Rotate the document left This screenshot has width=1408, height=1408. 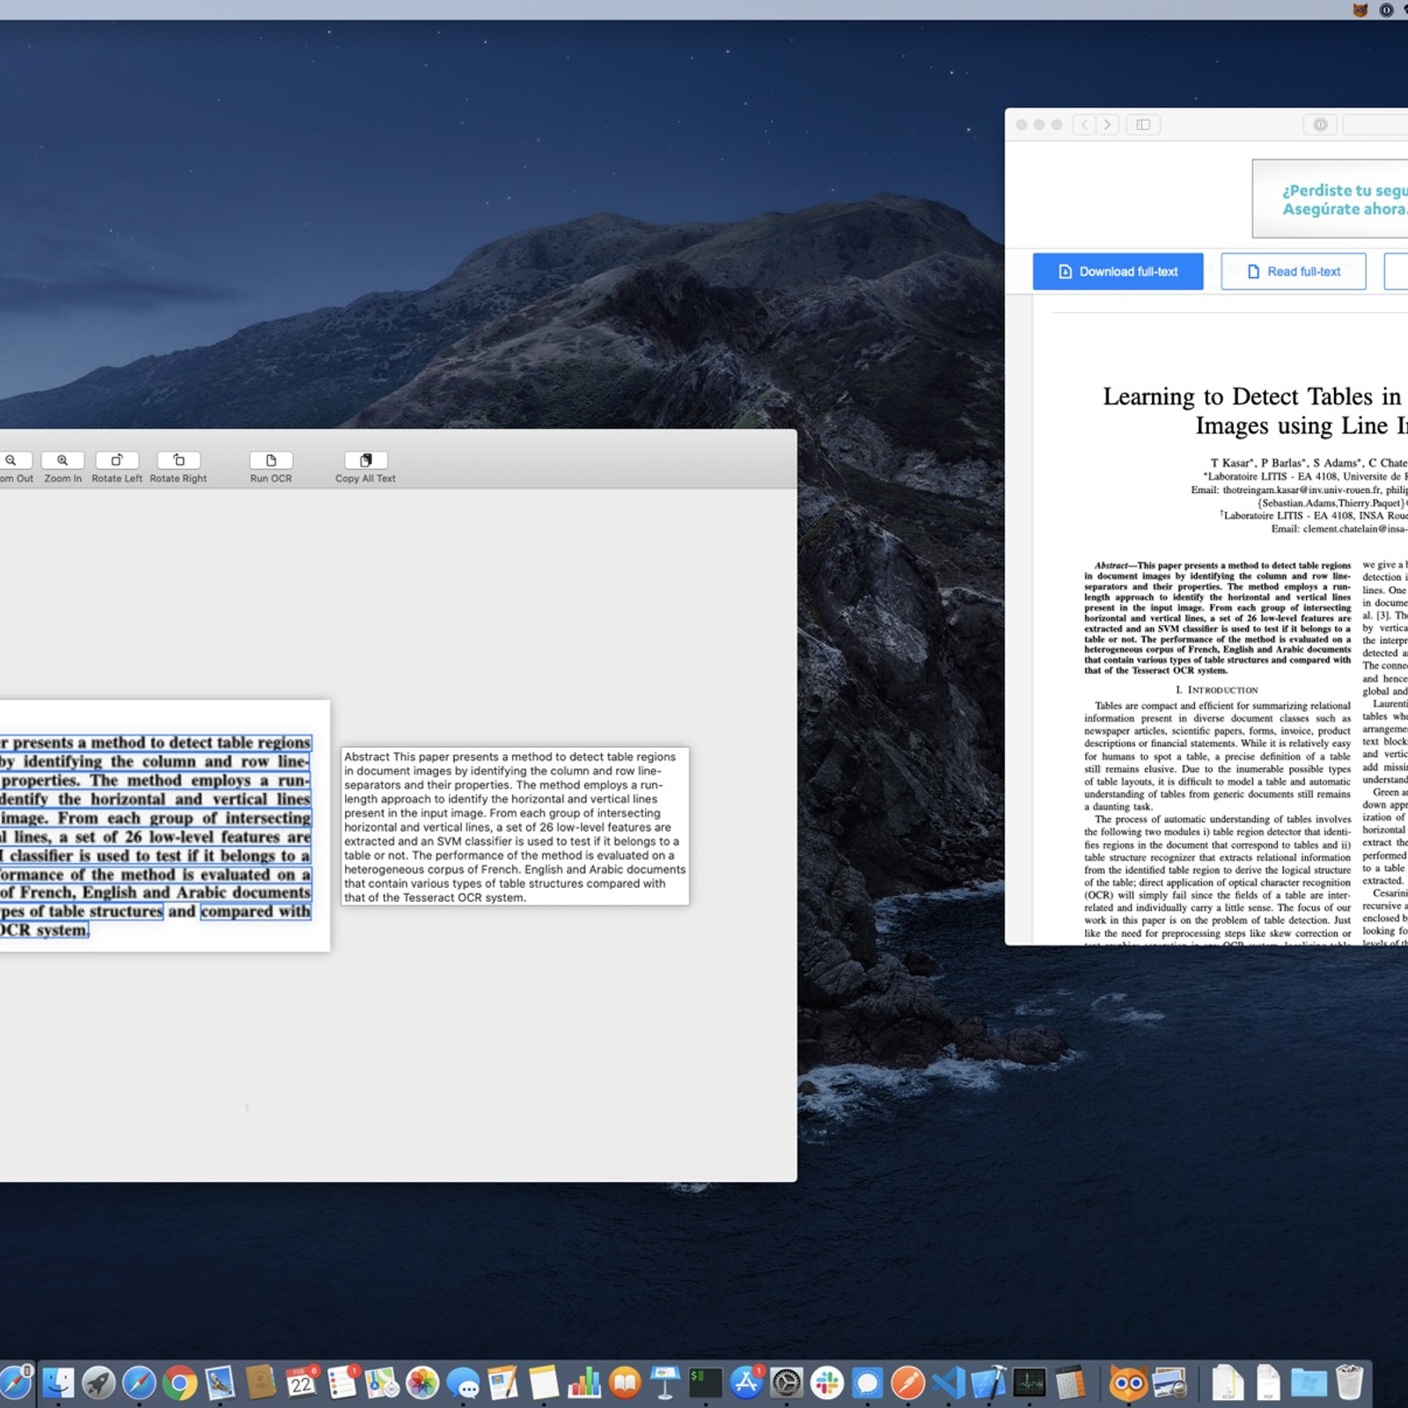click(117, 461)
